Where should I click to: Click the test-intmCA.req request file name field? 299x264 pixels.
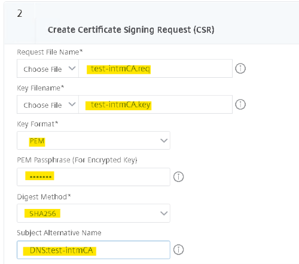[155, 69]
